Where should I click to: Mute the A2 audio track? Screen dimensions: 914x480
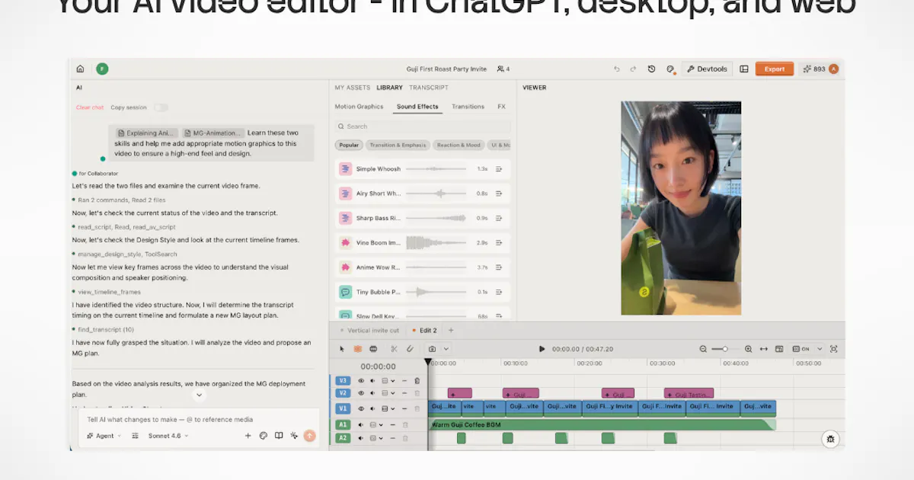[x=360, y=438]
